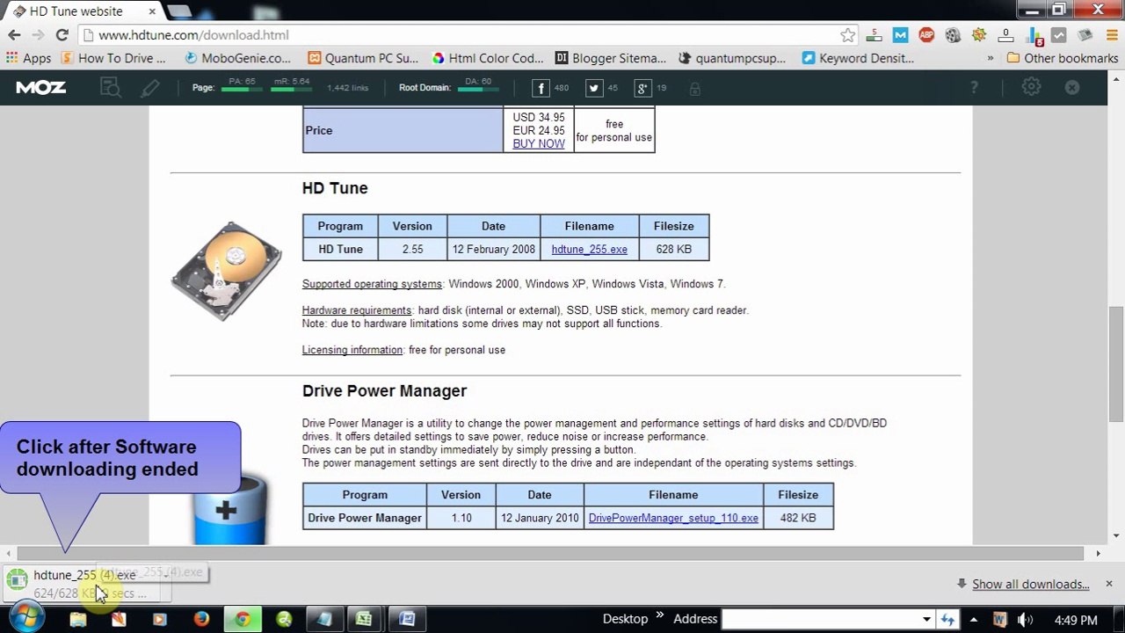The width and height of the screenshot is (1125, 633).
Task: Click the MOZ logo in the toolbar
Action: pyautogui.click(x=41, y=87)
